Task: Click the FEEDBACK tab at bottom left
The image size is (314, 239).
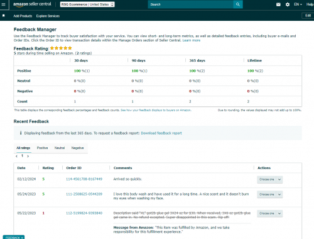Action: pos(14,237)
